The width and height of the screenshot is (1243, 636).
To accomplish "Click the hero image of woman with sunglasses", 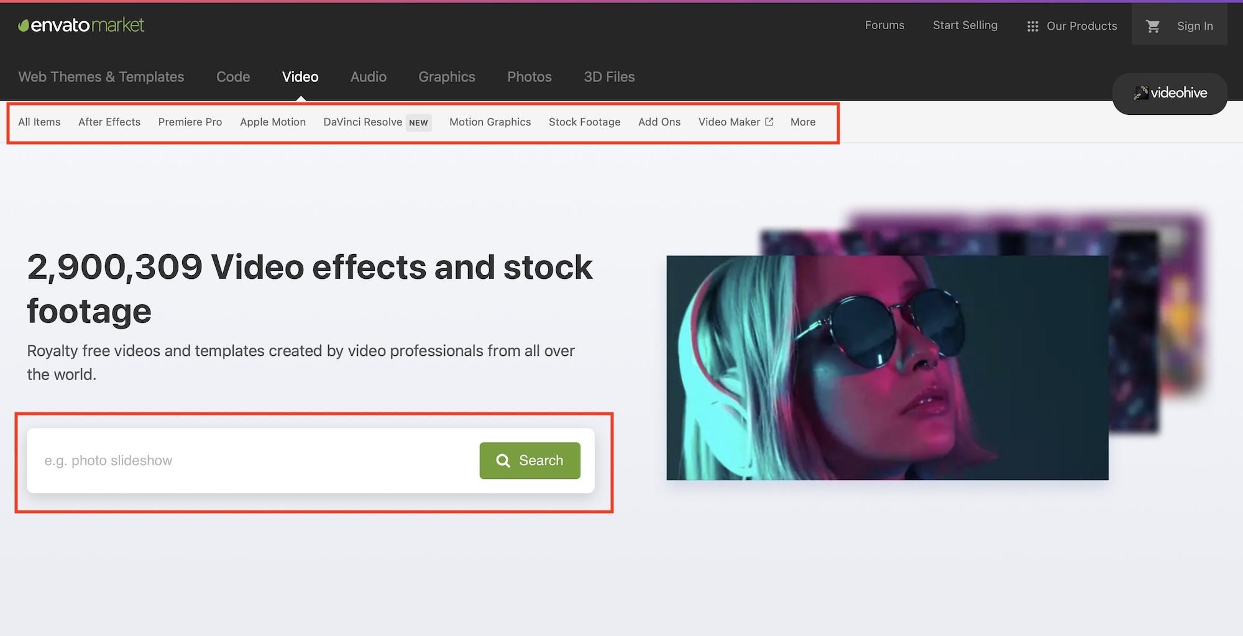I will click(x=888, y=368).
